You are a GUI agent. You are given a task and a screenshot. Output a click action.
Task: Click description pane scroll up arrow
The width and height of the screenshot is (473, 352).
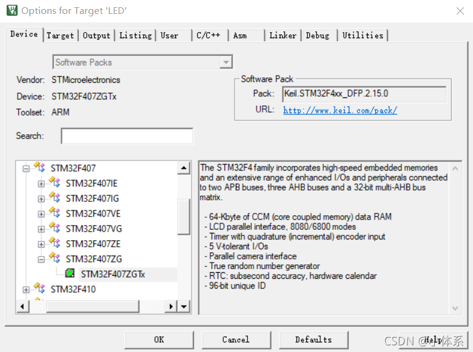click(x=455, y=169)
